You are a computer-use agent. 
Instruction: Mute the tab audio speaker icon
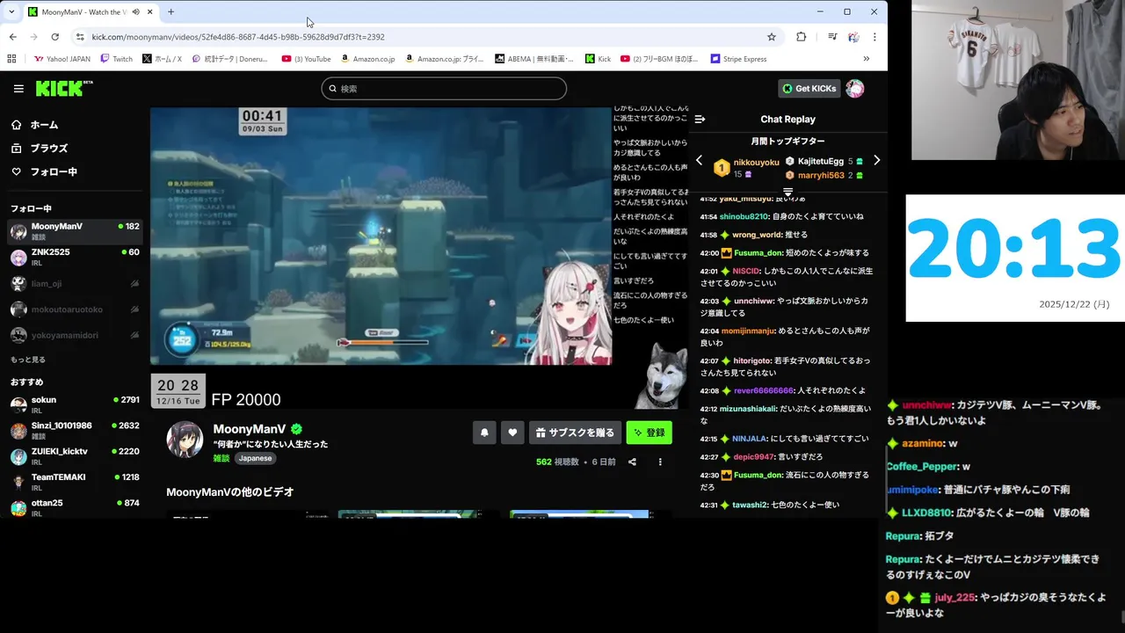click(135, 12)
